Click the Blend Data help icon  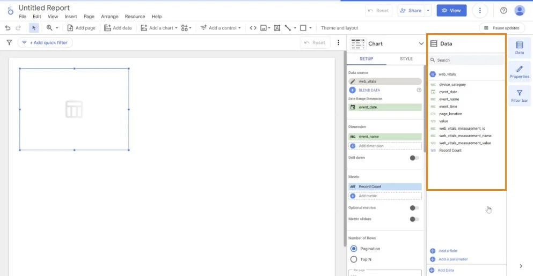point(419,90)
